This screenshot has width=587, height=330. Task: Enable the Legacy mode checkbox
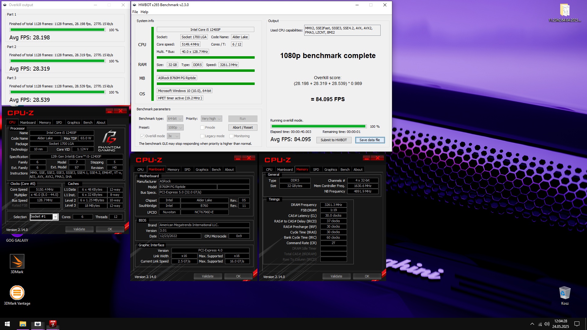pos(202,136)
